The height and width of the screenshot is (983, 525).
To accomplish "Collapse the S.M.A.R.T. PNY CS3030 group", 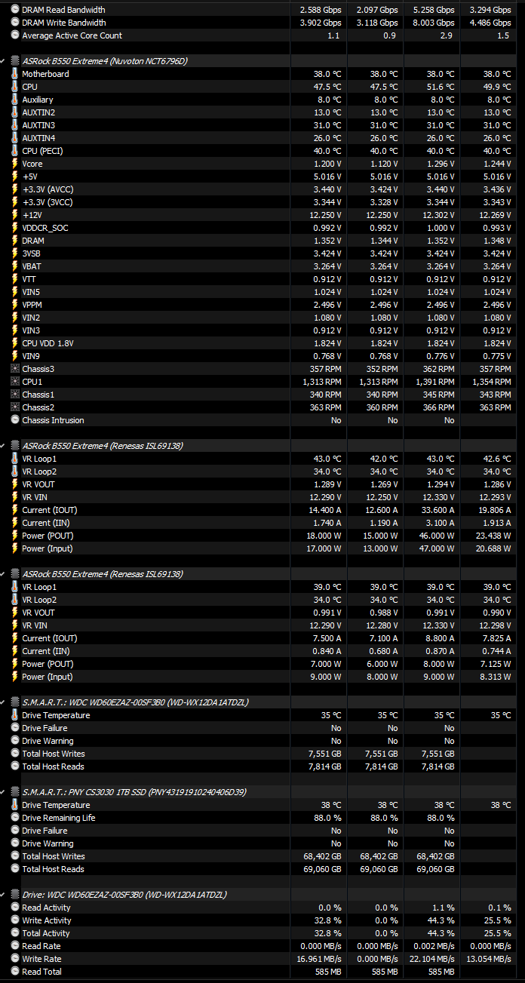I will pos(4,792).
